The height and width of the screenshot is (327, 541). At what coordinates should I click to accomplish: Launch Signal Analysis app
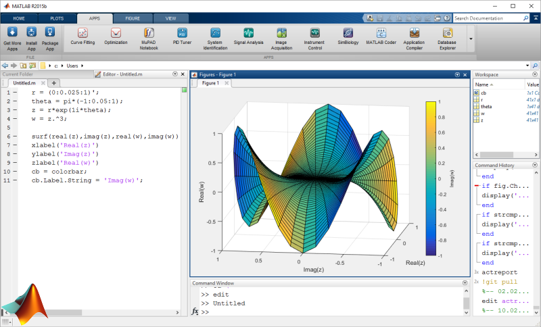click(248, 36)
